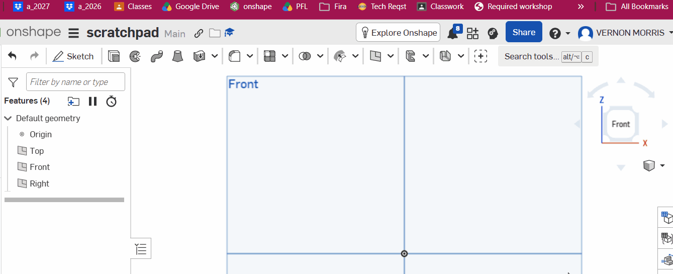Screen dimensions: 673x274
Task: Undo the last action
Action: pyautogui.click(x=13, y=56)
